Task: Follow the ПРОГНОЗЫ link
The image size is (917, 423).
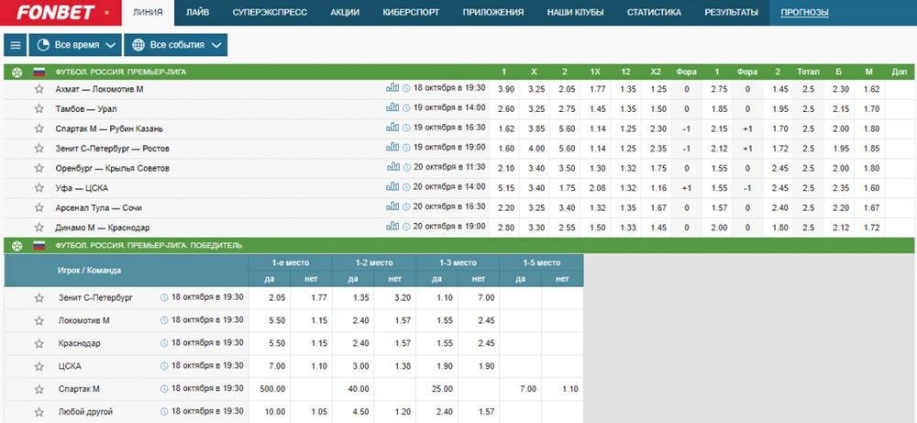Action: pos(805,12)
